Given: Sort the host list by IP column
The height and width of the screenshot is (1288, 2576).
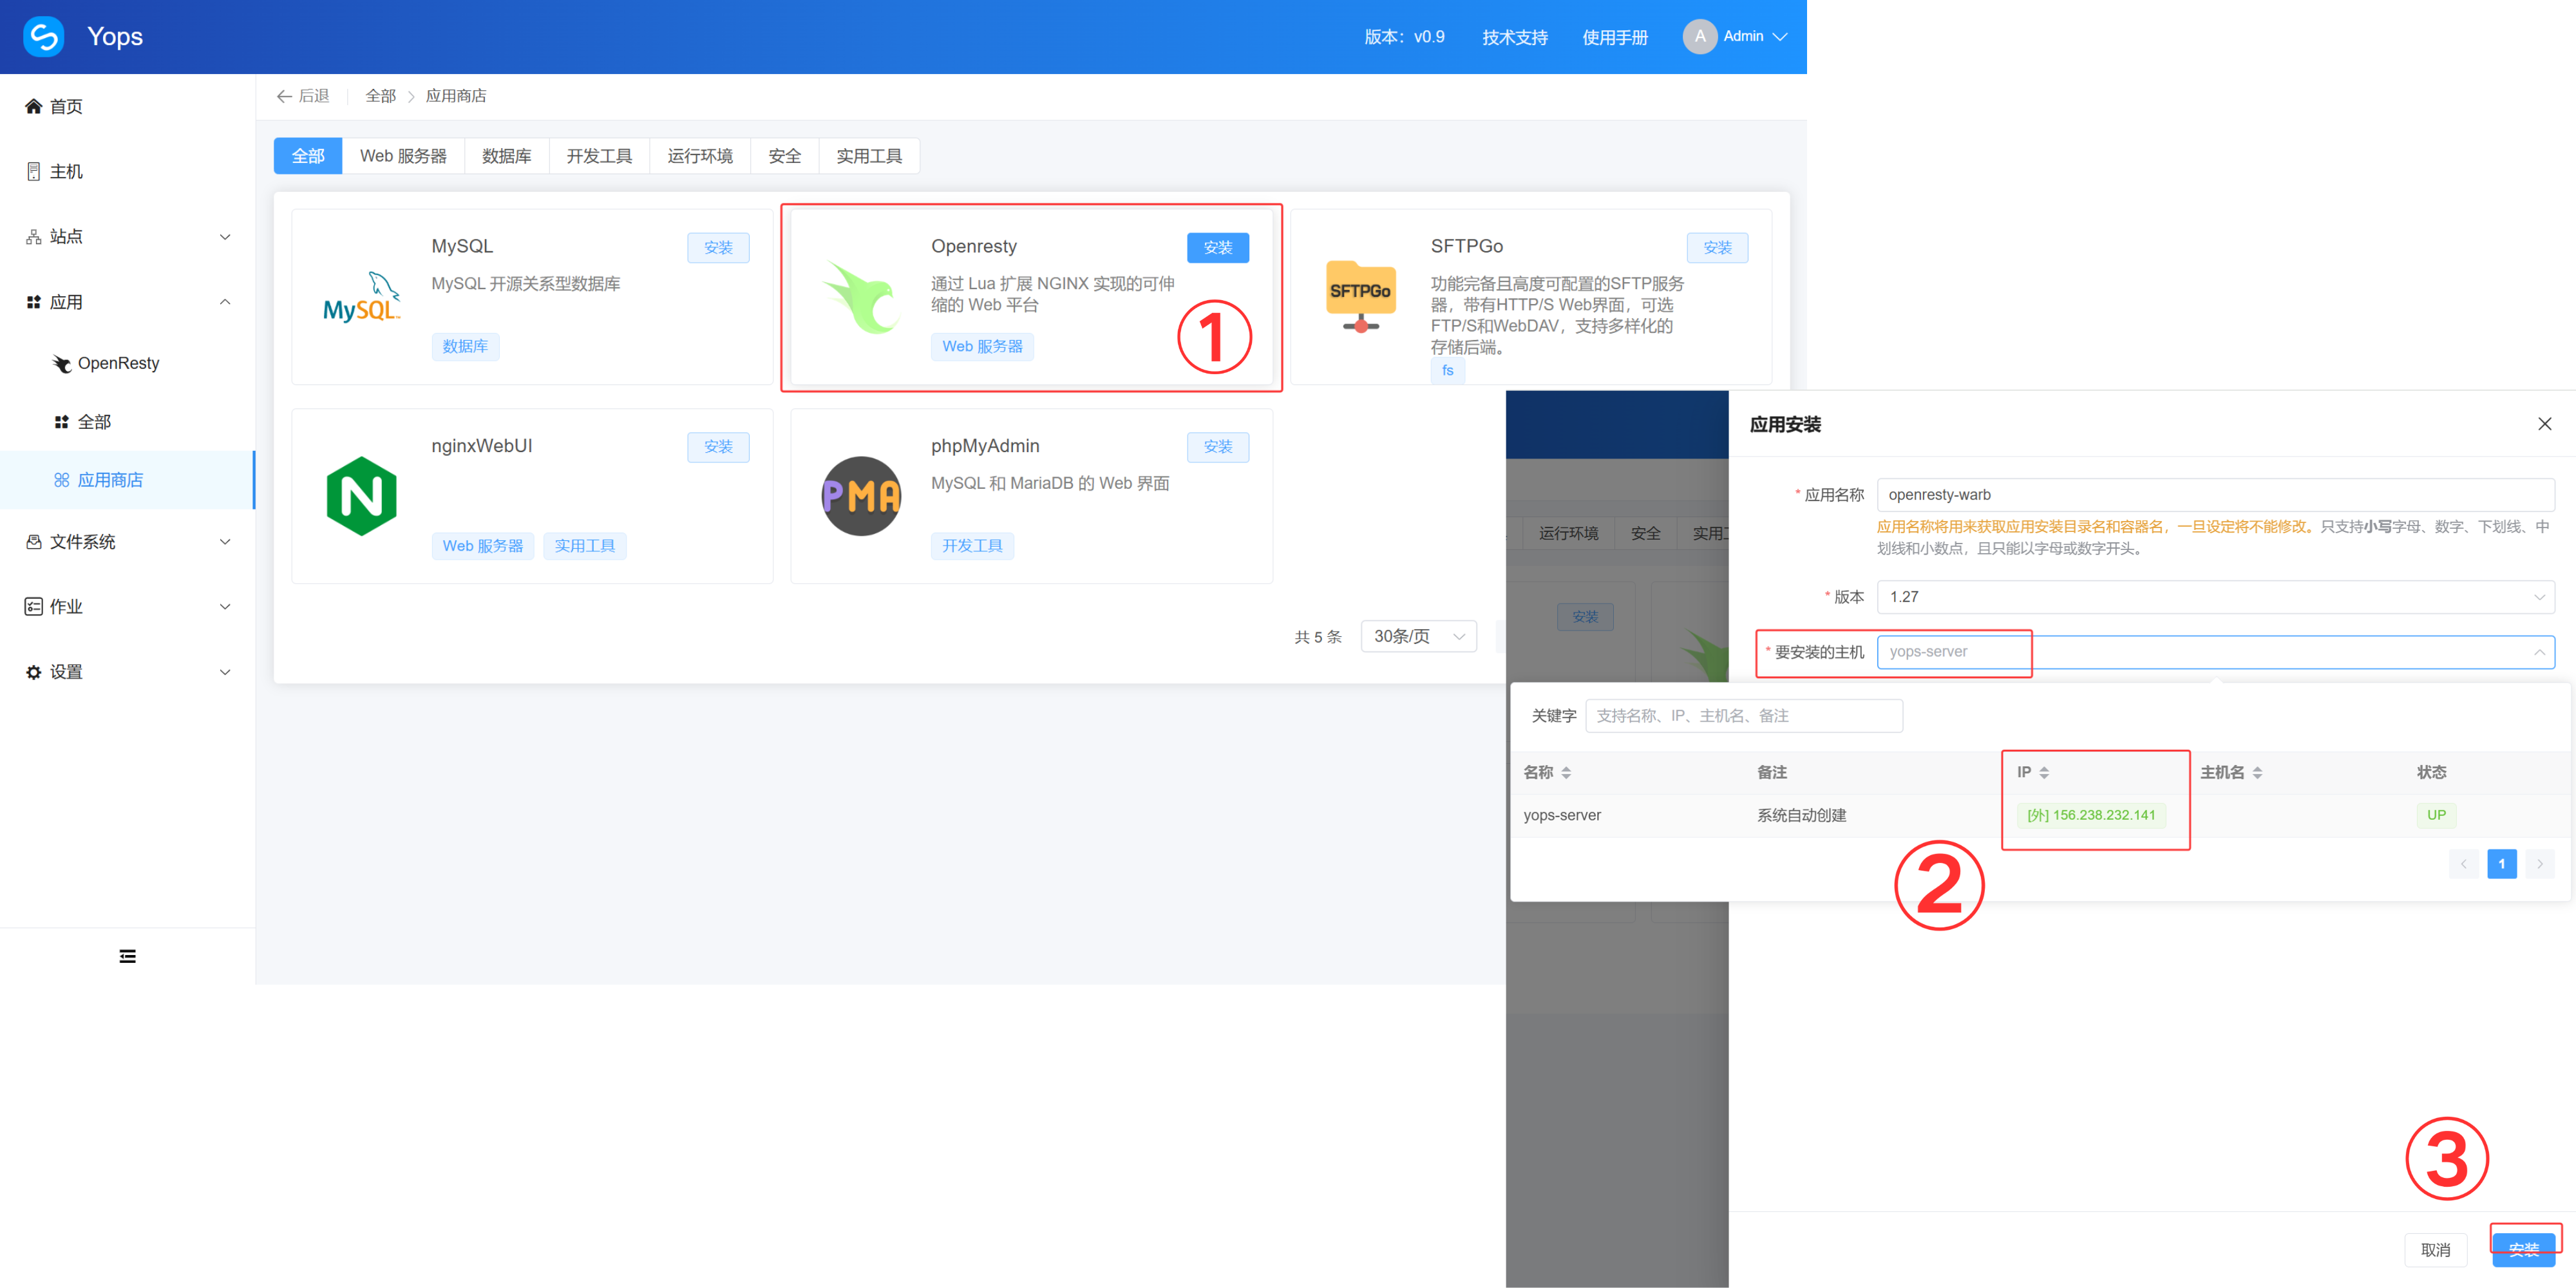Looking at the screenshot, I should click(x=2043, y=772).
